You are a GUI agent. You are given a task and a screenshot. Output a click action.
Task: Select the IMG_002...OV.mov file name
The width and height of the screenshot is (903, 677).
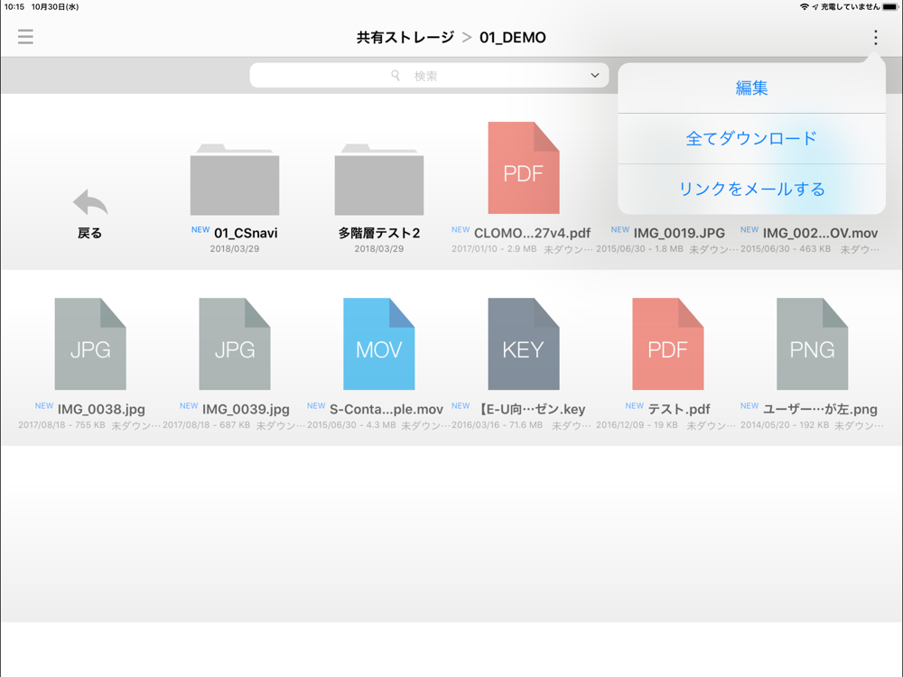tap(820, 233)
